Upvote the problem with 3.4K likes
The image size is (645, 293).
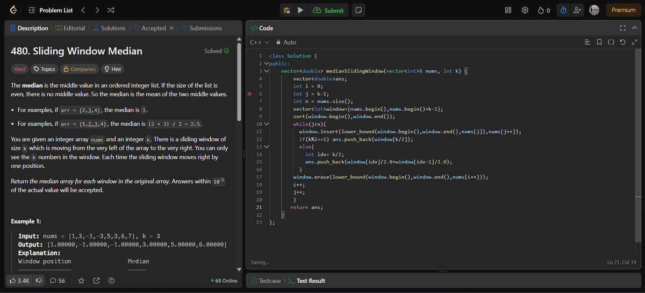tap(19, 281)
